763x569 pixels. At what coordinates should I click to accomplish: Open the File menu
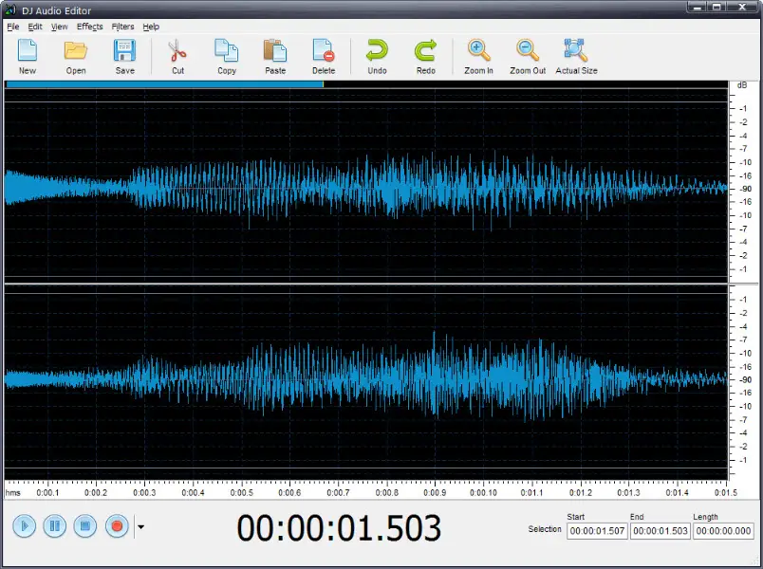(13, 27)
